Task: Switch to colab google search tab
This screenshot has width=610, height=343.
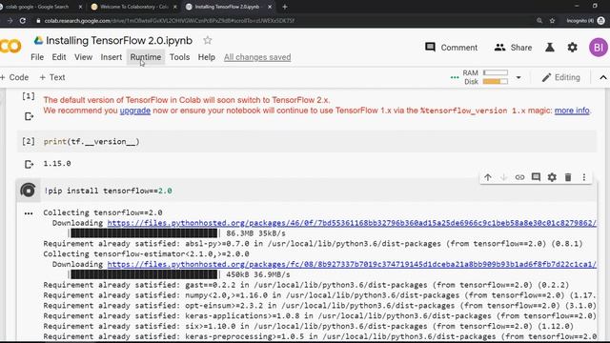Action: [37, 7]
